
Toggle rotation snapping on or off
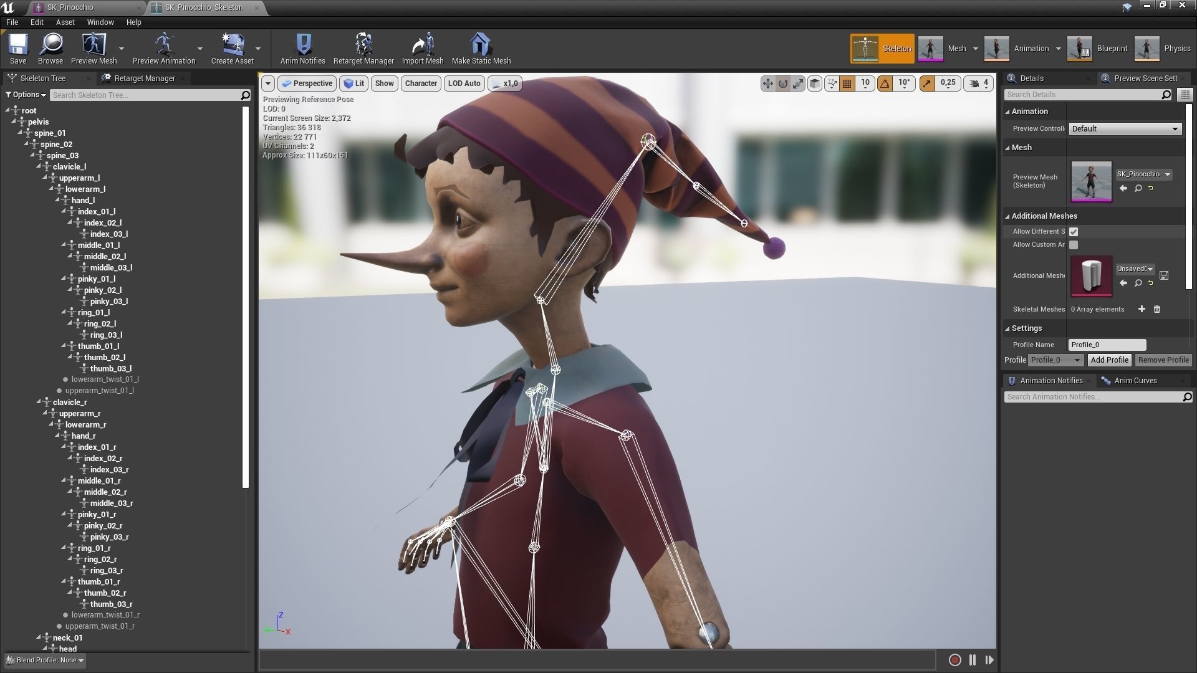coord(885,84)
